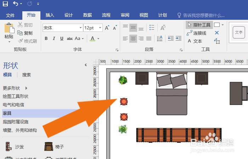The image size is (248, 159).
Task: Switch to the 流程 ribbon tab
Action: (106, 15)
